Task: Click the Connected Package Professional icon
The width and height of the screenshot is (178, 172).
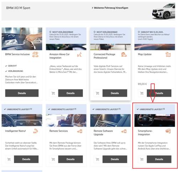Action: pos(124,55)
